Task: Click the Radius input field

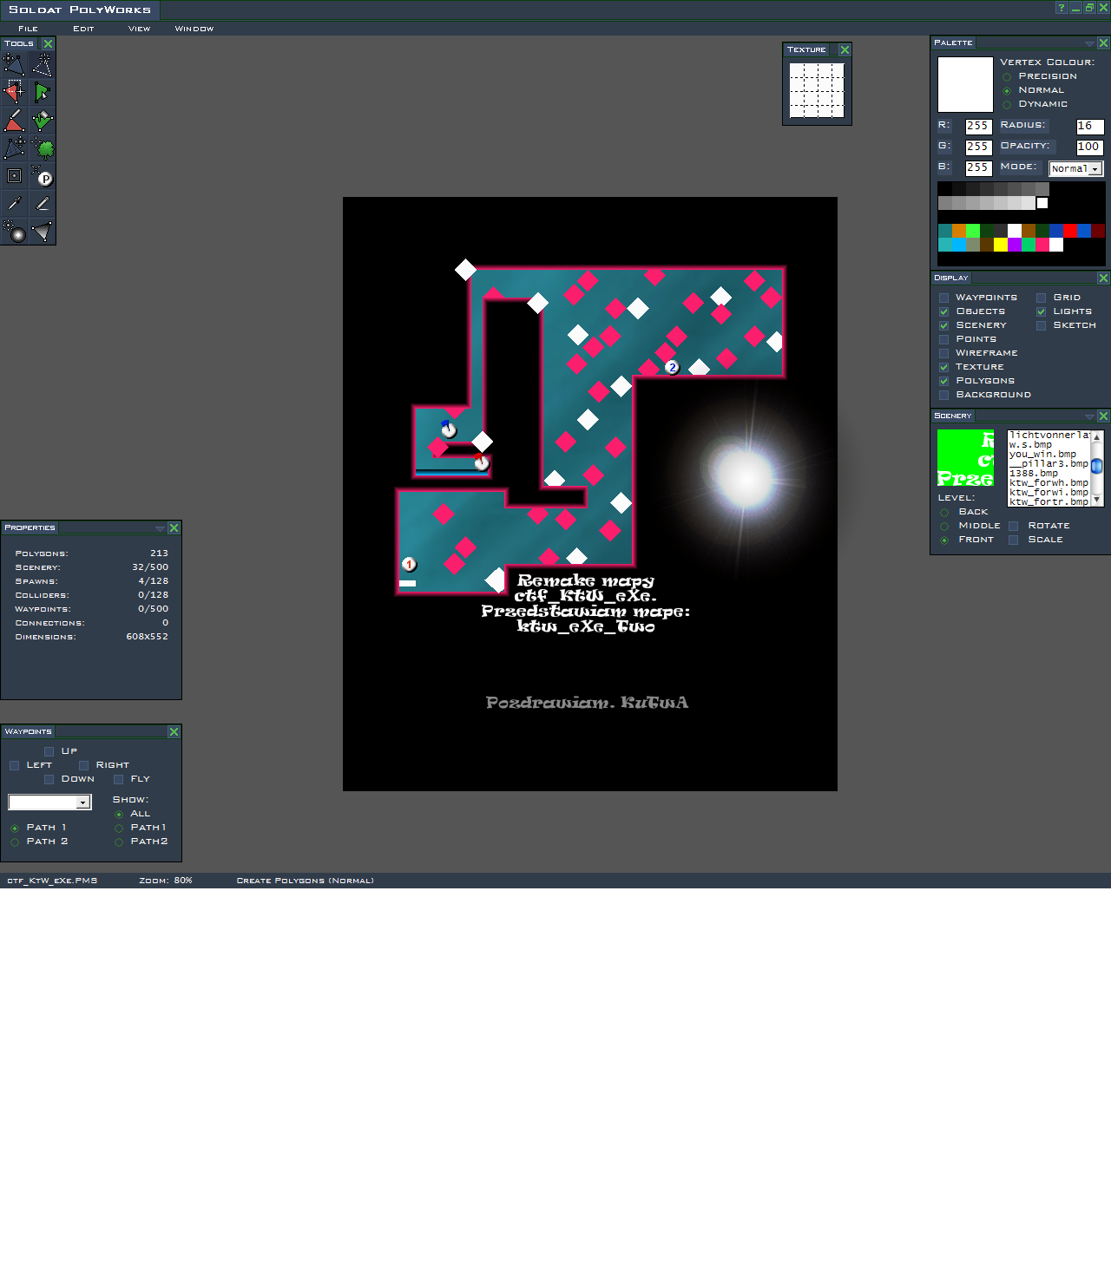Action: (x=1089, y=127)
